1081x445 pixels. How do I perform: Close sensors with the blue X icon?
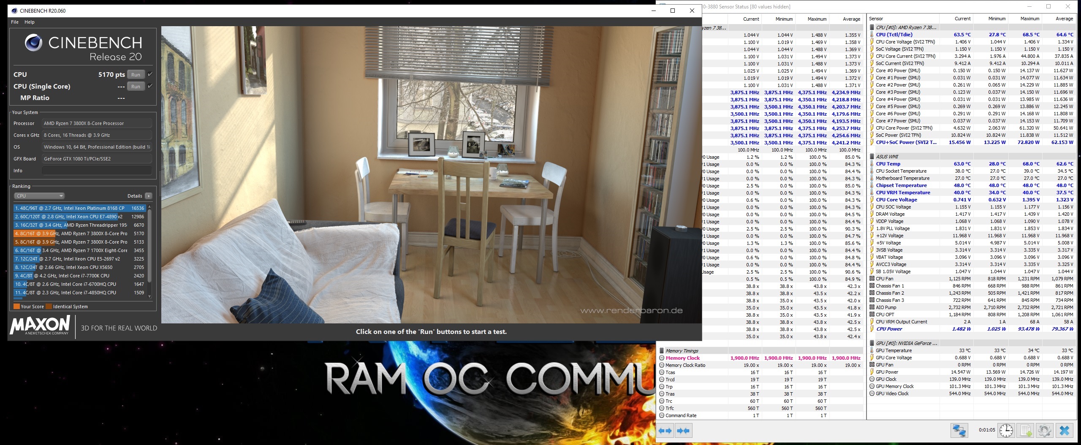(1065, 431)
